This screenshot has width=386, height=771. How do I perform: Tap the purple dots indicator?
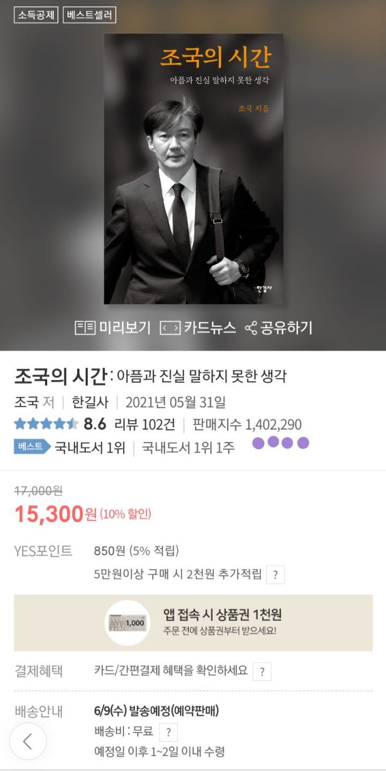point(281,443)
